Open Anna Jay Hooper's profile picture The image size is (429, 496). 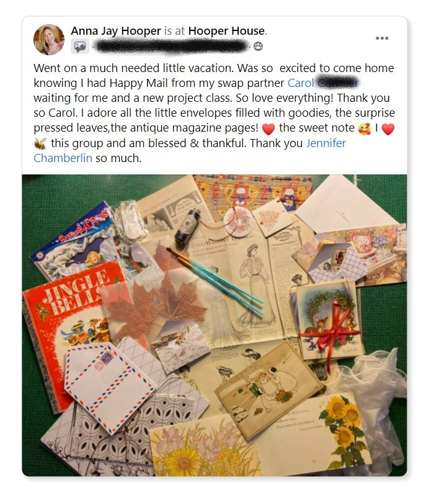tap(48, 40)
